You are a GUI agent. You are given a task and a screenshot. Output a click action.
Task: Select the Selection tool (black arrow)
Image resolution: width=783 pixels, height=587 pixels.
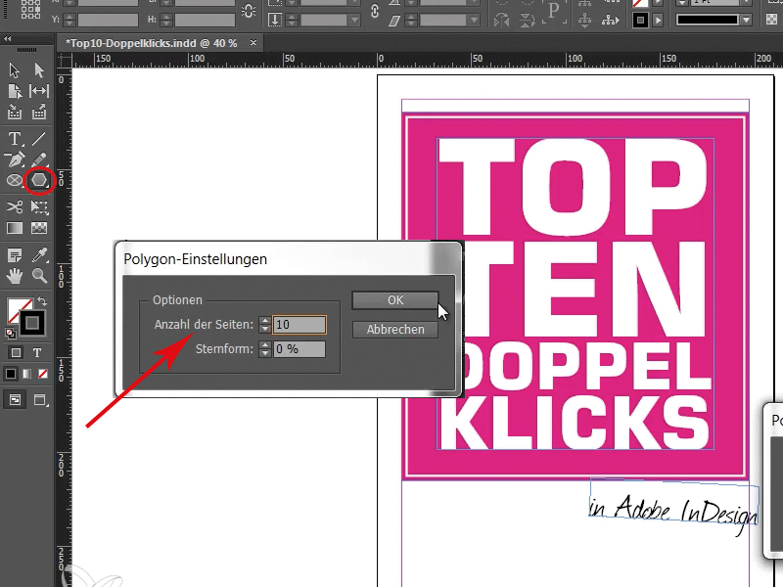click(14, 70)
